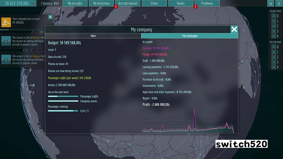Image resolution: width=283 pixels, height=159 pixels.
Task: Click the Company assets progress bar
Action: (x=63, y=101)
